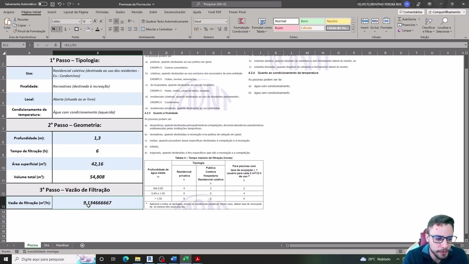The image size is (469, 264).
Task: Click the Recortar scissors icon
Action: point(15,19)
